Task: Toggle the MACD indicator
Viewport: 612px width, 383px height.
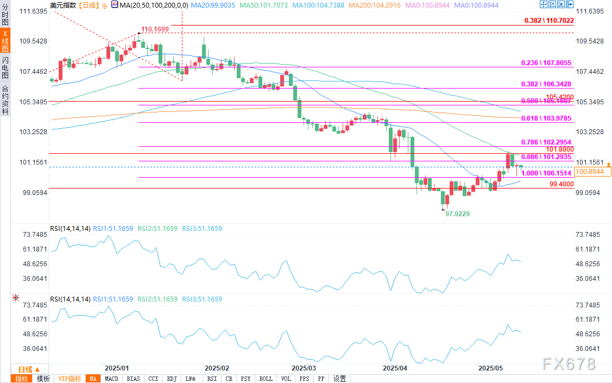Action: (x=111, y=379)
